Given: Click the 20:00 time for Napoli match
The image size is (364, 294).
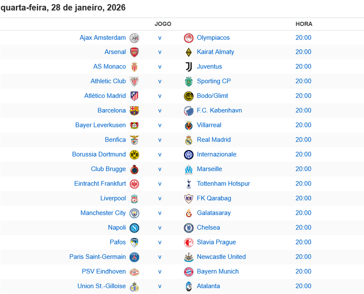Looking at the screenshot, I should 303,228.
